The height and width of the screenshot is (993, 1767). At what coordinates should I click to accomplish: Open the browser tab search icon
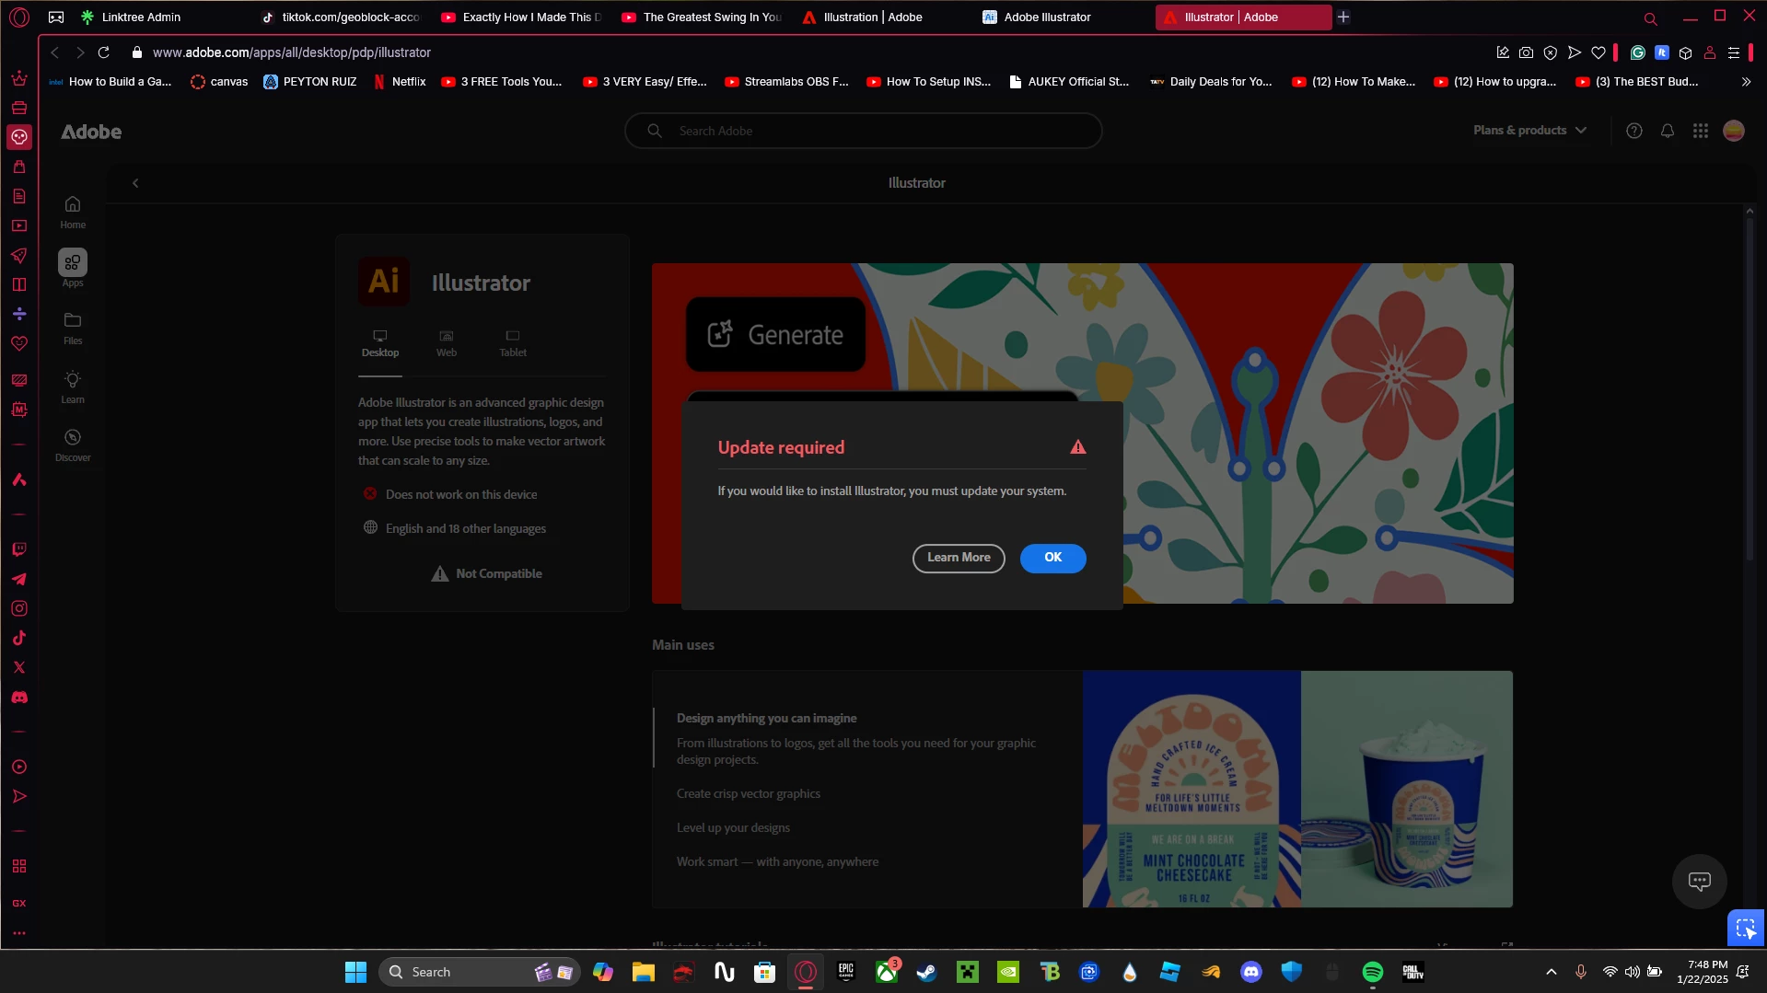pos(1650,17)
